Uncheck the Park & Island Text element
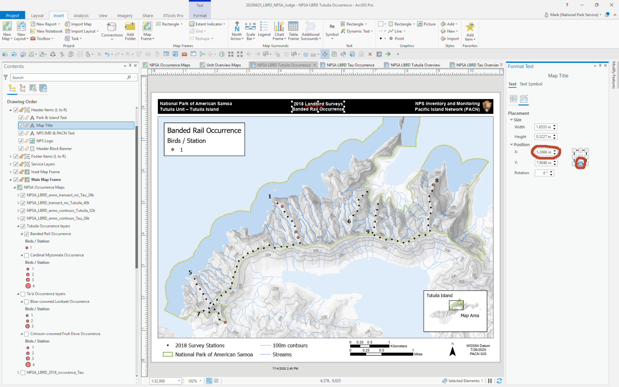The image size is (619, 387). tap(21, 118)
